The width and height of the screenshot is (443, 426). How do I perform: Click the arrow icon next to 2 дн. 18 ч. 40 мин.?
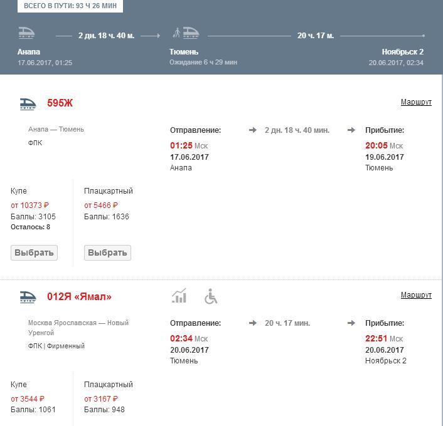(x=253, y=130)
